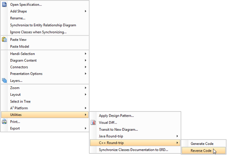The image size is (227, 155).
Task: Click the Utilities submenu arrow
Action: click(x=86, y=114)
